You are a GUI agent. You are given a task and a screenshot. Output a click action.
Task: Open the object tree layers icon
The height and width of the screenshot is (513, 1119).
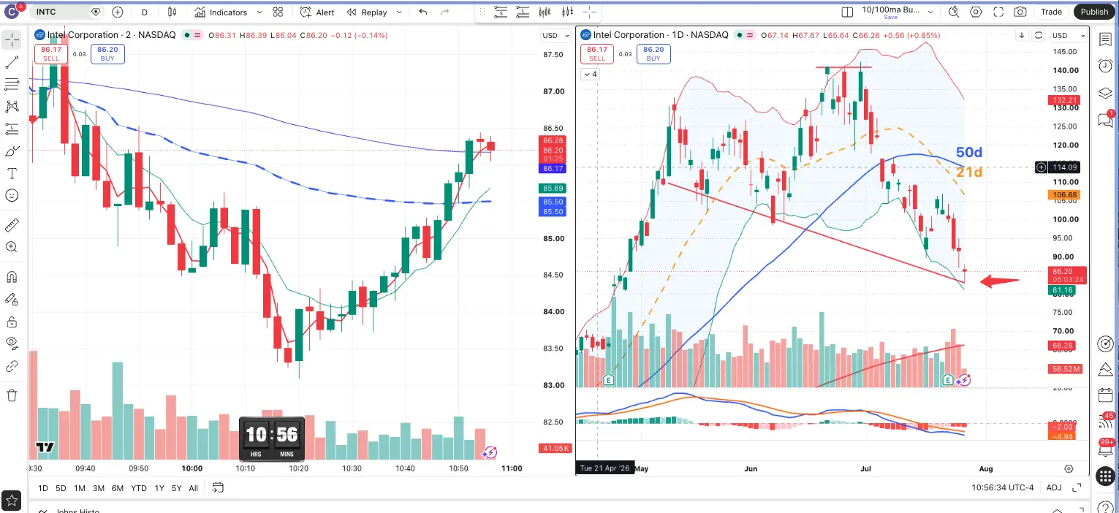[x=1106, y=93]
